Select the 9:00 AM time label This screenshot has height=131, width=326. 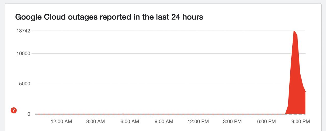point(164,122)
